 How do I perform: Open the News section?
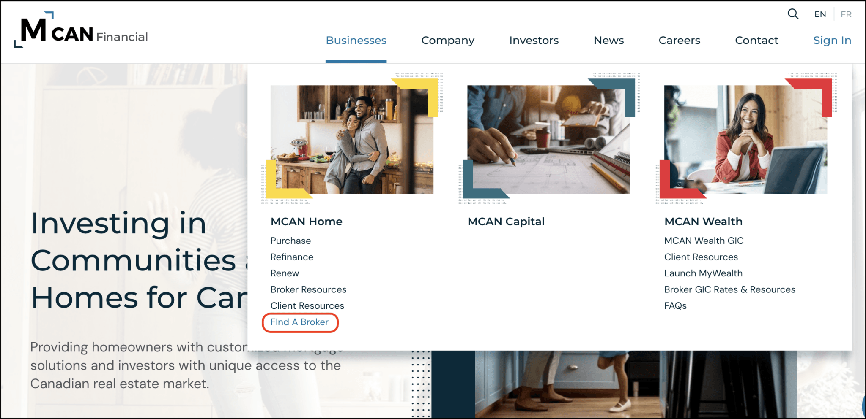pyautogui.click(x=609, y=41)
